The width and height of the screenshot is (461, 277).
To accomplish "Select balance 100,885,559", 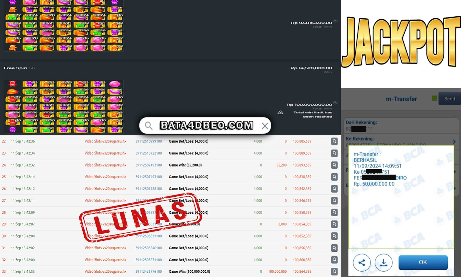I will click(302, 141).
